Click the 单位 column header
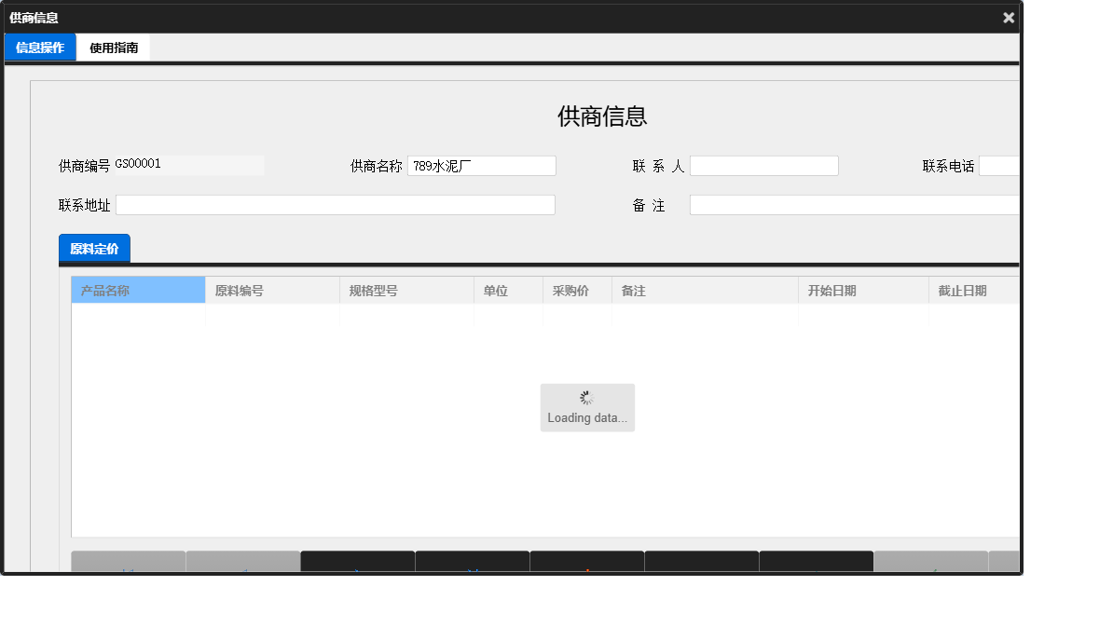1113x640 pixels. pos(507,290)
